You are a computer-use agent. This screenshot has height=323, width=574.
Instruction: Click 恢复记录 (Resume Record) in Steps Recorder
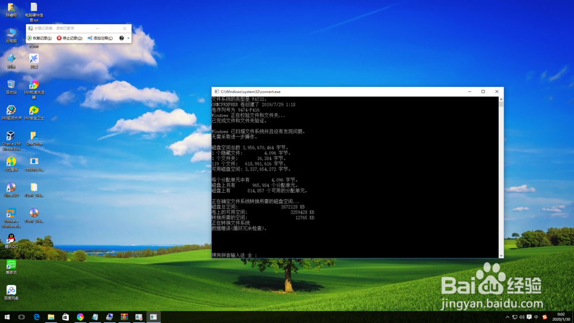40,38
